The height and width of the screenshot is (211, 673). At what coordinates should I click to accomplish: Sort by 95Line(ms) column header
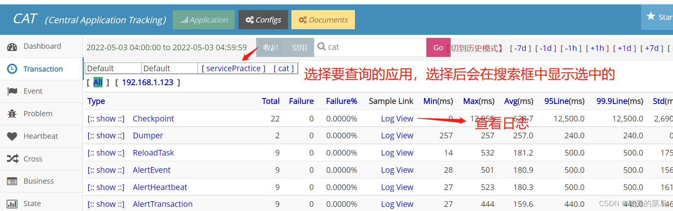pyautogui.click(x=564, y=101)
